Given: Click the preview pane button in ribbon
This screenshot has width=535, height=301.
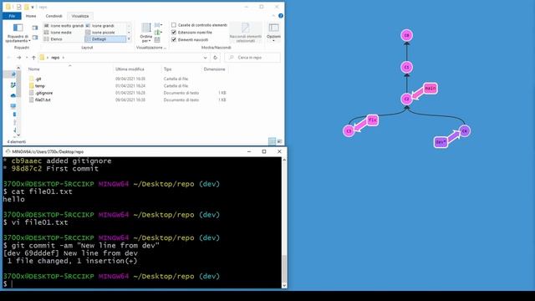Looking at the screenshot, I should tap(35, 28).
